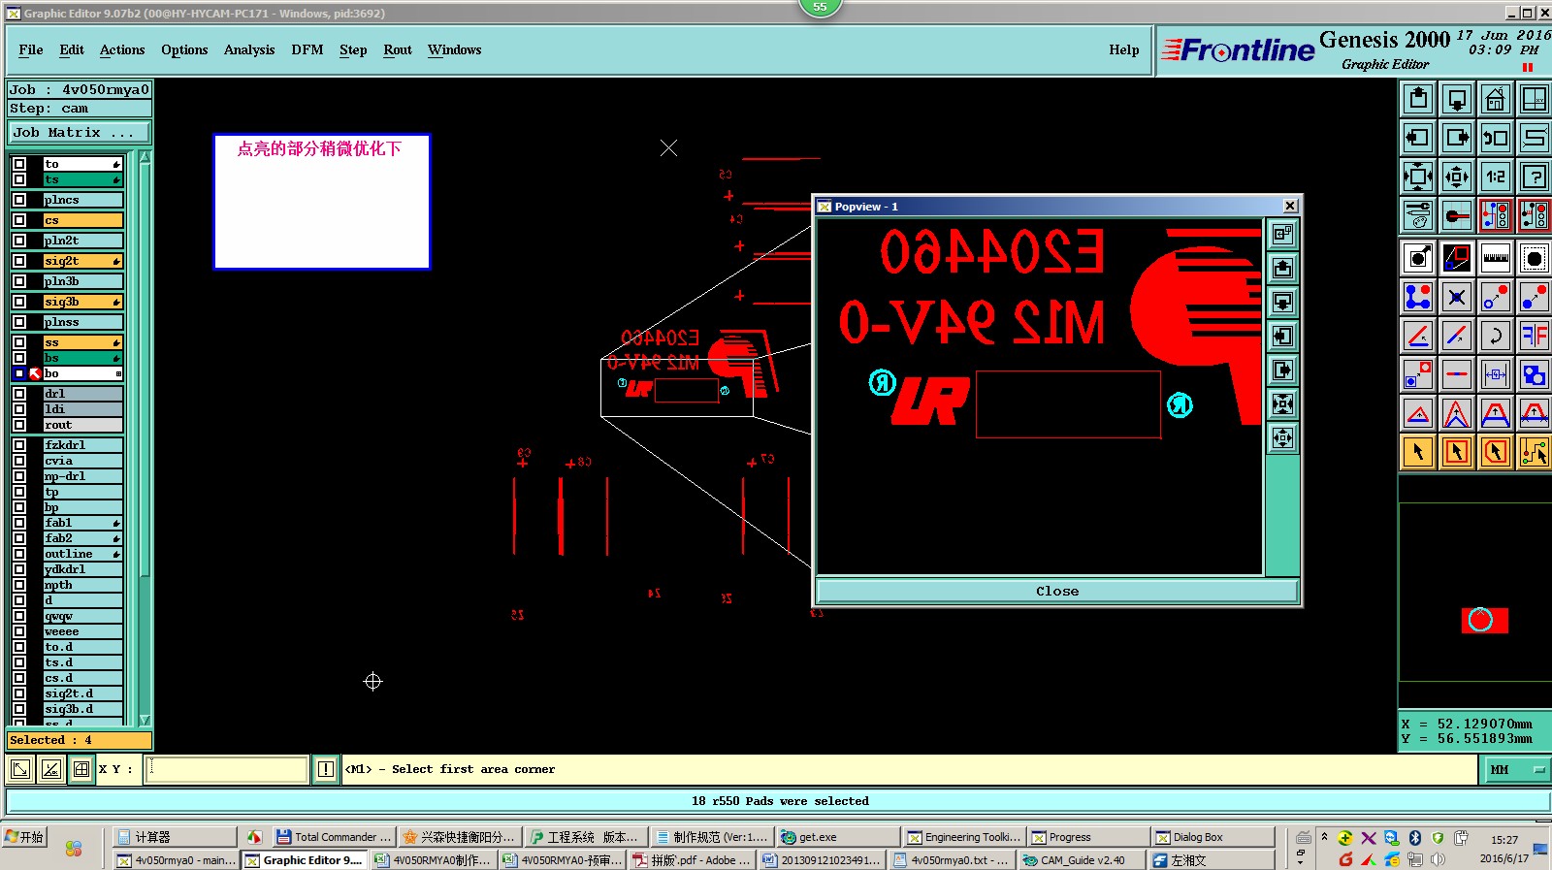Select the layer name fzkdrl
Image resolution: width=1552 pixels, height=870 pixels.
82,445
